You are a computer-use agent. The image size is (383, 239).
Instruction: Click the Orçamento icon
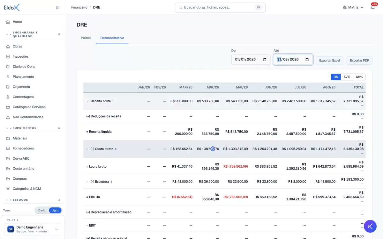click(8, 87)
